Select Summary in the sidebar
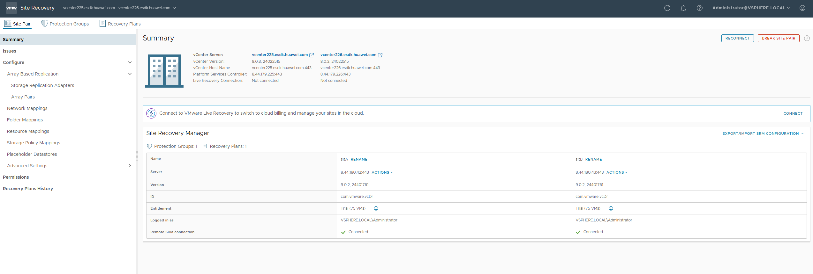813x274 pixels. click(x=68, y=40)
